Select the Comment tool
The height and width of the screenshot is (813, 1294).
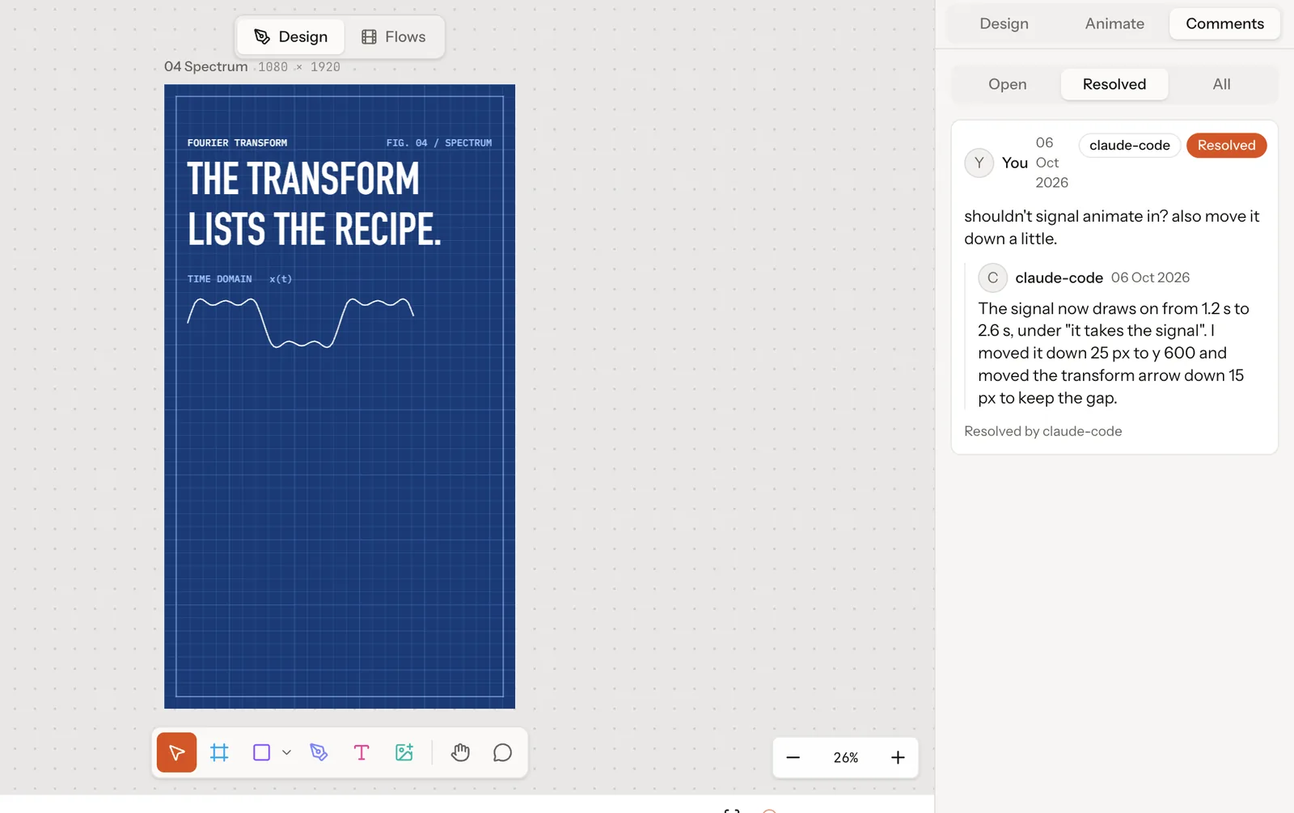point(502,752)
